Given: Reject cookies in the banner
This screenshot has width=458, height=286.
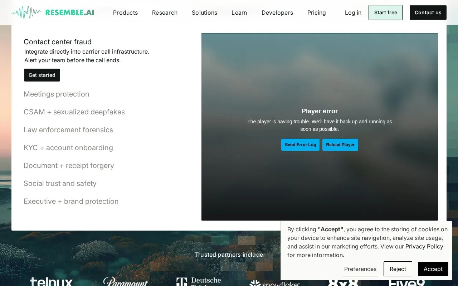Looking at the screenshot, I should pos(398,269).
